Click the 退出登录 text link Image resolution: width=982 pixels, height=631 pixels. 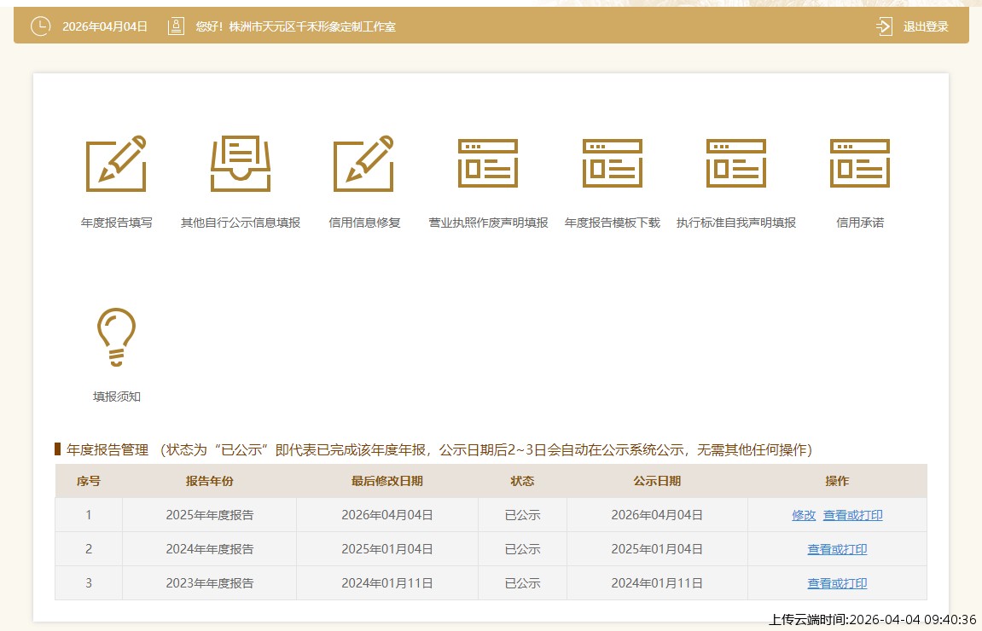pos(926,26)
